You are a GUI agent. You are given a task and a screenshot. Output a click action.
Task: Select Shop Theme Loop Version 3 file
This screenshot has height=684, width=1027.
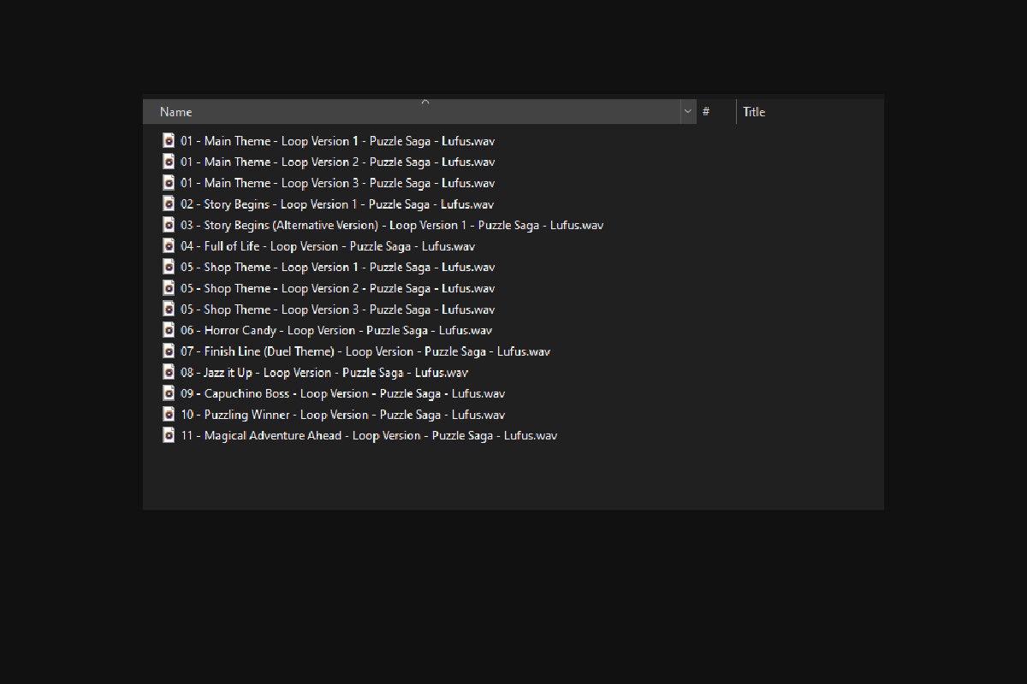click(x=337, y=310)
